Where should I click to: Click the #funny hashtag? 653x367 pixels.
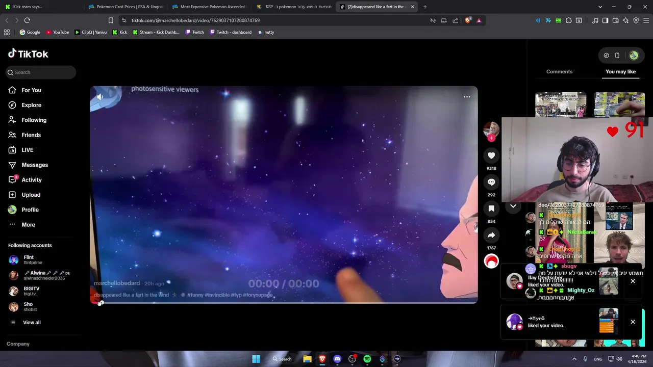(195, 295)
